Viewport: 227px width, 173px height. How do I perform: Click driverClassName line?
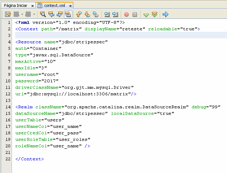pos(74,87)
